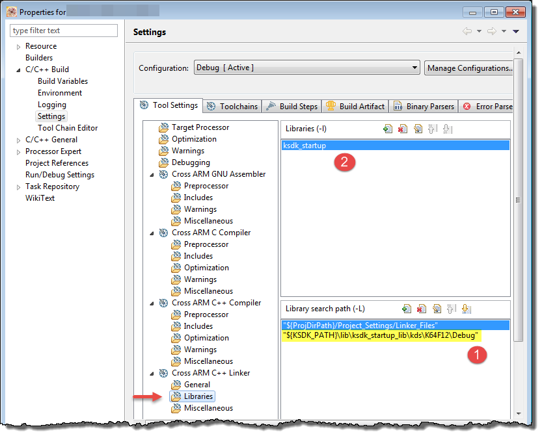Open Target Processor tool settings

click(200, 127)
